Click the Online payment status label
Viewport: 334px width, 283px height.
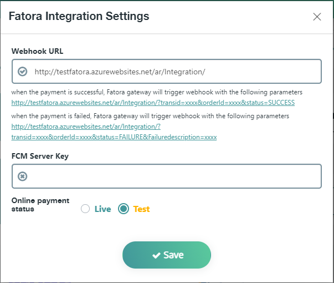40,205
